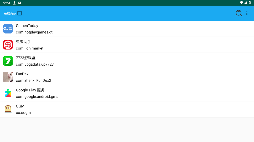Toggle the 系统App checkbox
Image resolution: width=254 pixels, height=142 pixels.
coord(20,13)
